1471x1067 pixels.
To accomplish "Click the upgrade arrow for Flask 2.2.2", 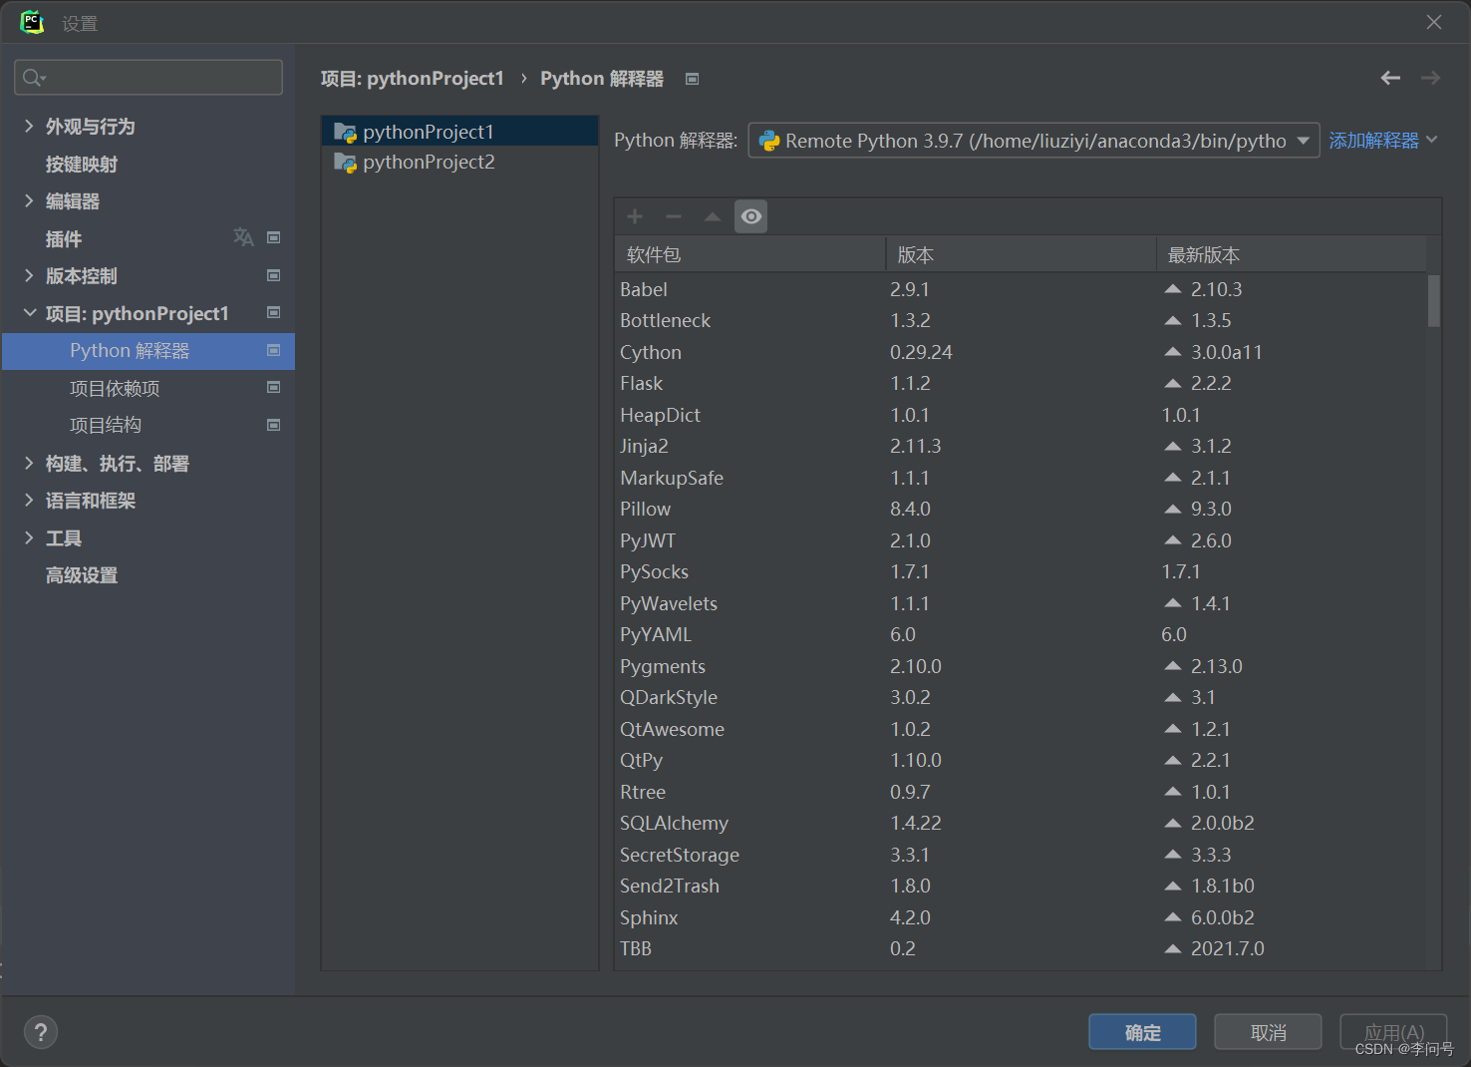I will pyautogui.click(x=1173, y=383).
